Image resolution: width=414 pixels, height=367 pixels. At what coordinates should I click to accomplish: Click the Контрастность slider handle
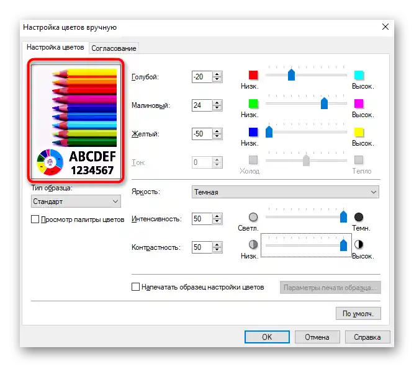pos(343,245)
